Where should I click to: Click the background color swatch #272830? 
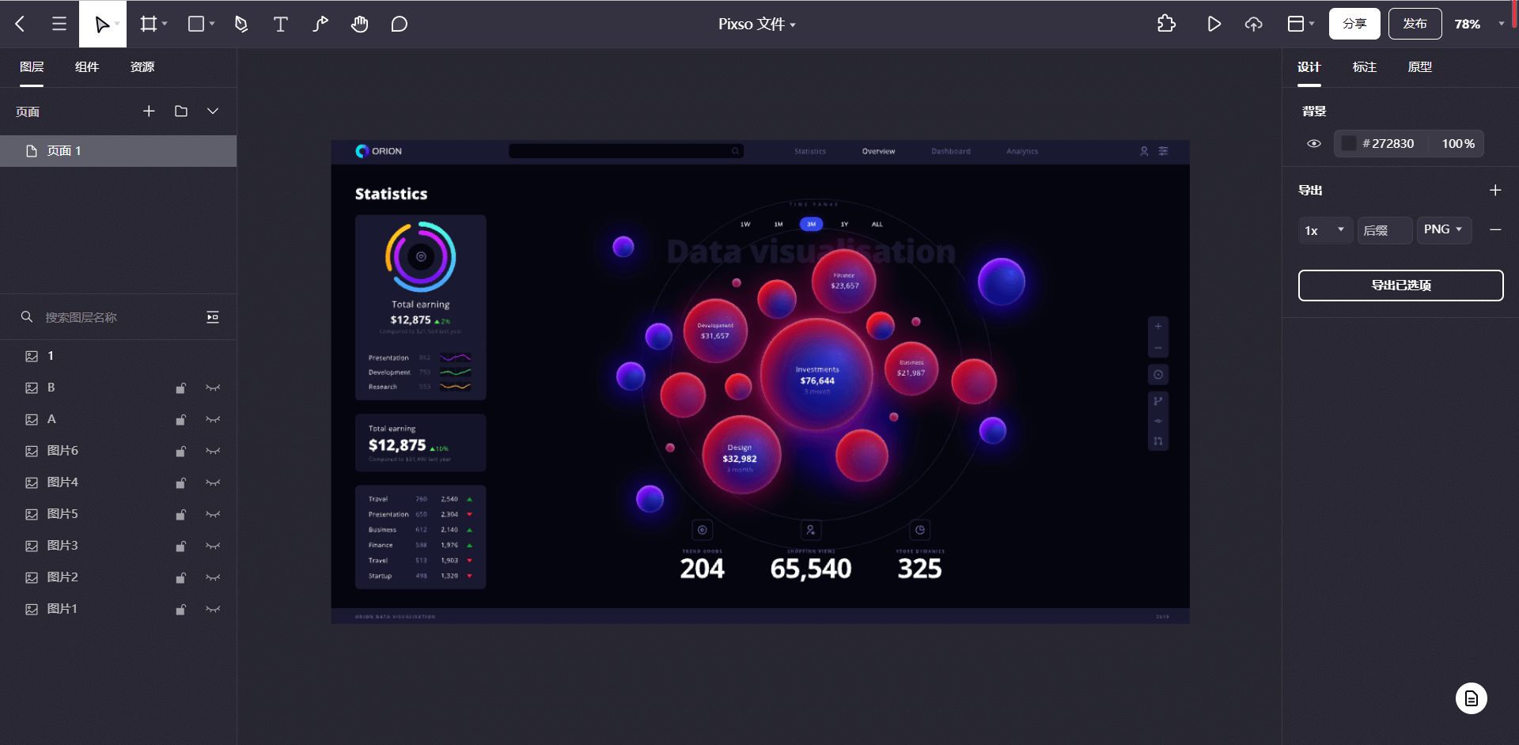(1349, 144)
